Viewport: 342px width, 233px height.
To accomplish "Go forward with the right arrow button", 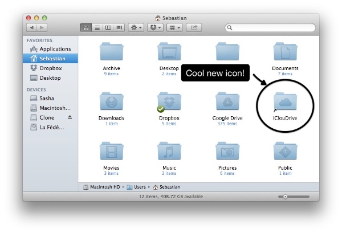I will pyautogui.click(x=42, y=28).
